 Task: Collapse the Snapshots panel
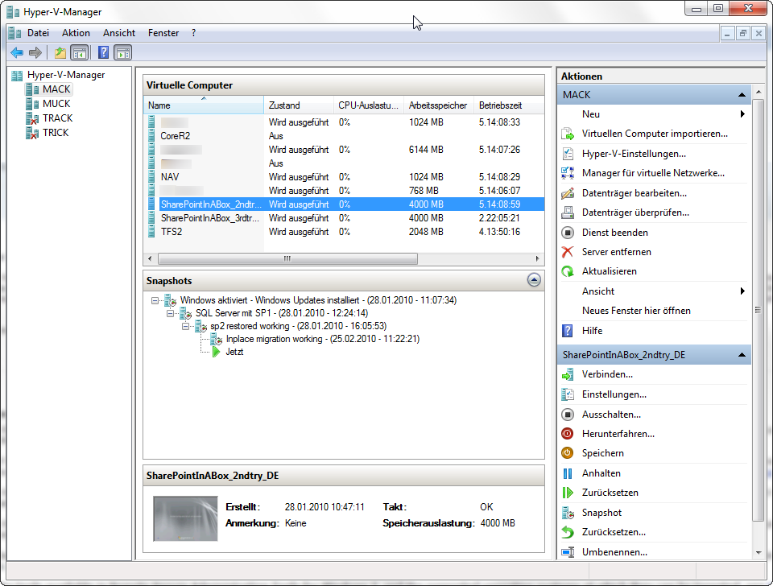[533, 280]
